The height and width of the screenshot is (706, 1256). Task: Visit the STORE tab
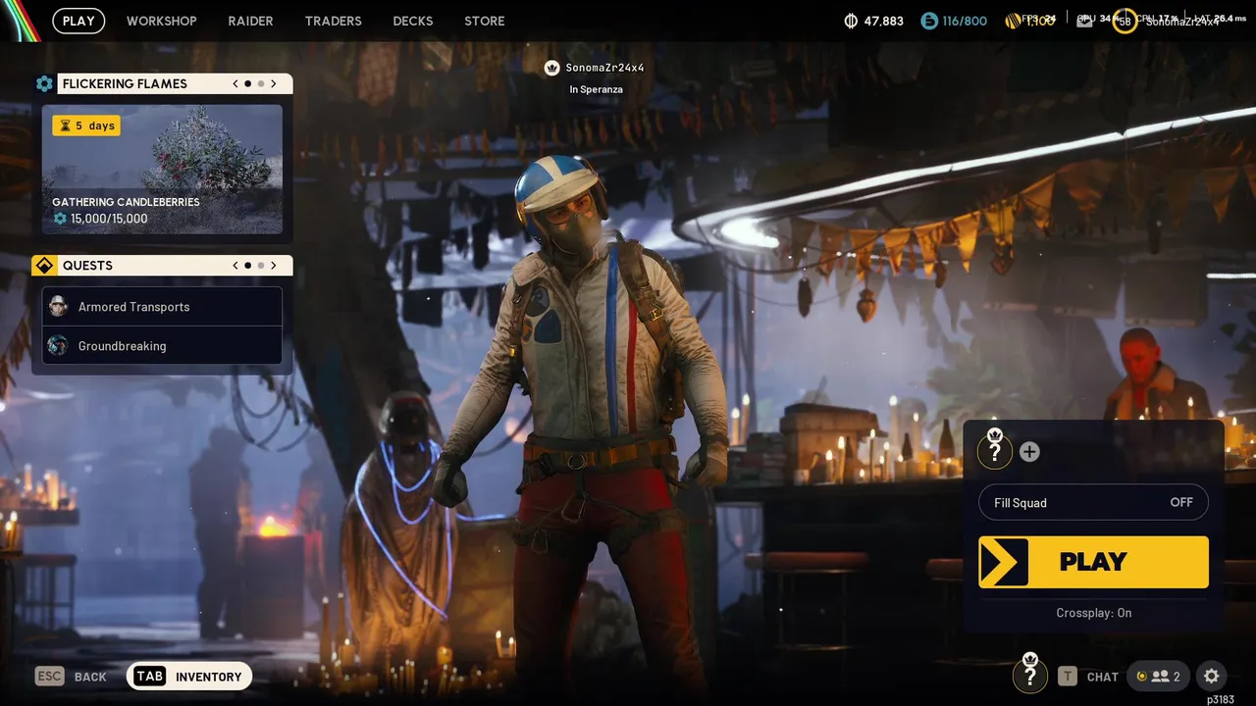pyautogui.click(x=485, y=21)
